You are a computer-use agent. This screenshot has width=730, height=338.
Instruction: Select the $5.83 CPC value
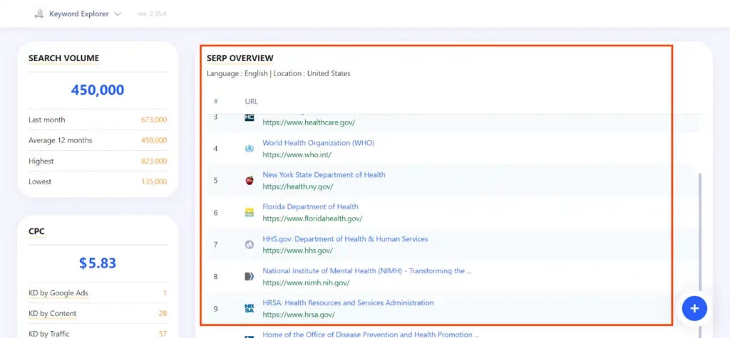click(x=97, y=263)
